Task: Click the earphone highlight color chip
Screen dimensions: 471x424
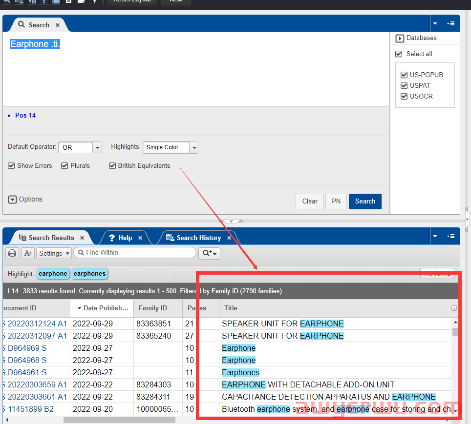Action: point(53,274)
